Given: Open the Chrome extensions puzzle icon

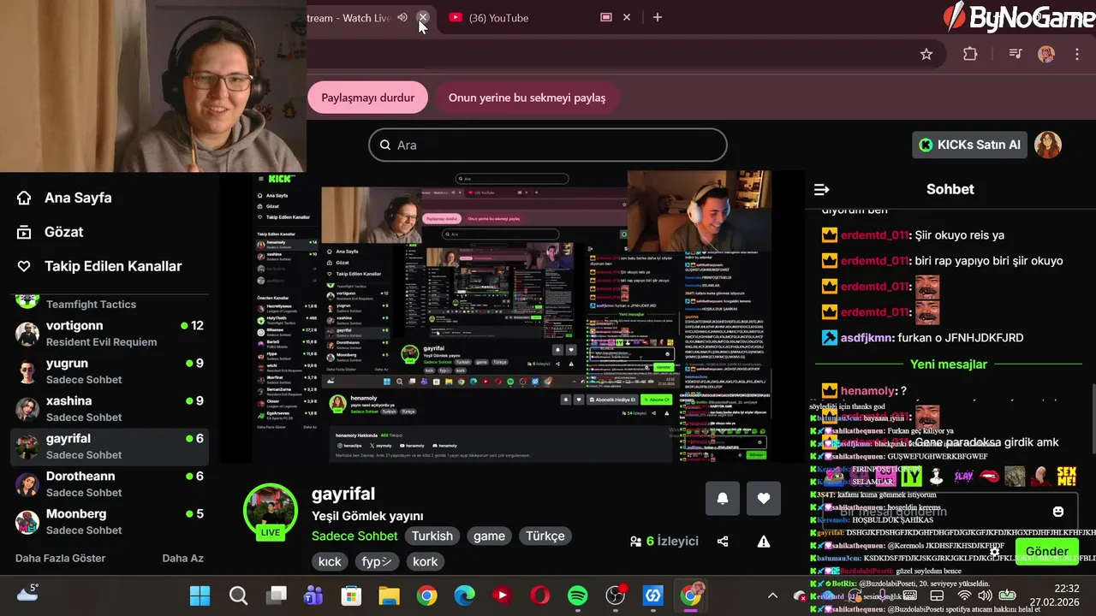Looking at the screenshot, I should pos(970,55).
